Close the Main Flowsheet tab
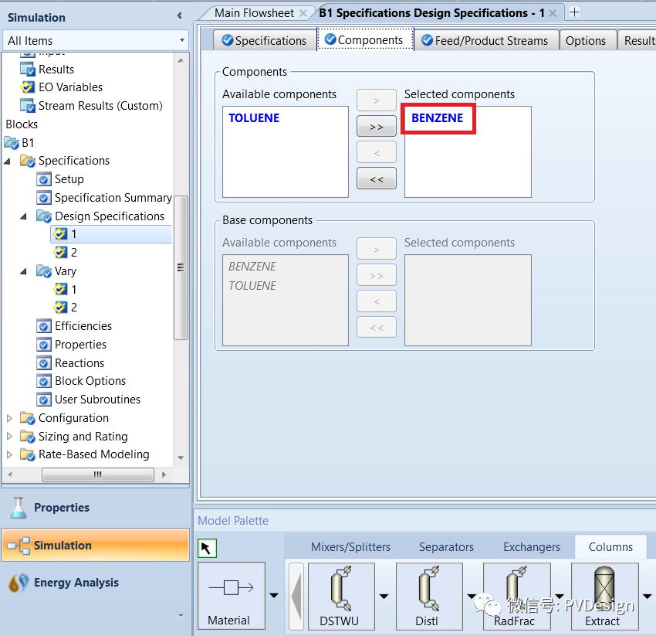 (x=303, y=13)
